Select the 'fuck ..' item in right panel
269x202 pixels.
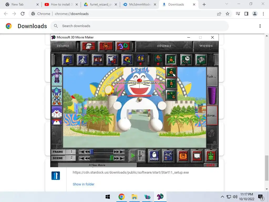pyautogui.click(x=212, y=76)
